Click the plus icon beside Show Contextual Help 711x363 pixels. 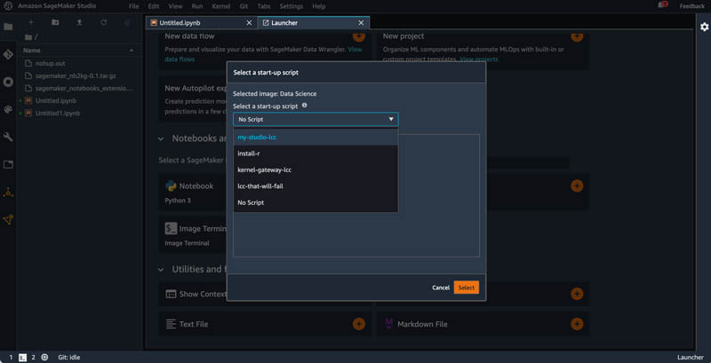(577, 294)
